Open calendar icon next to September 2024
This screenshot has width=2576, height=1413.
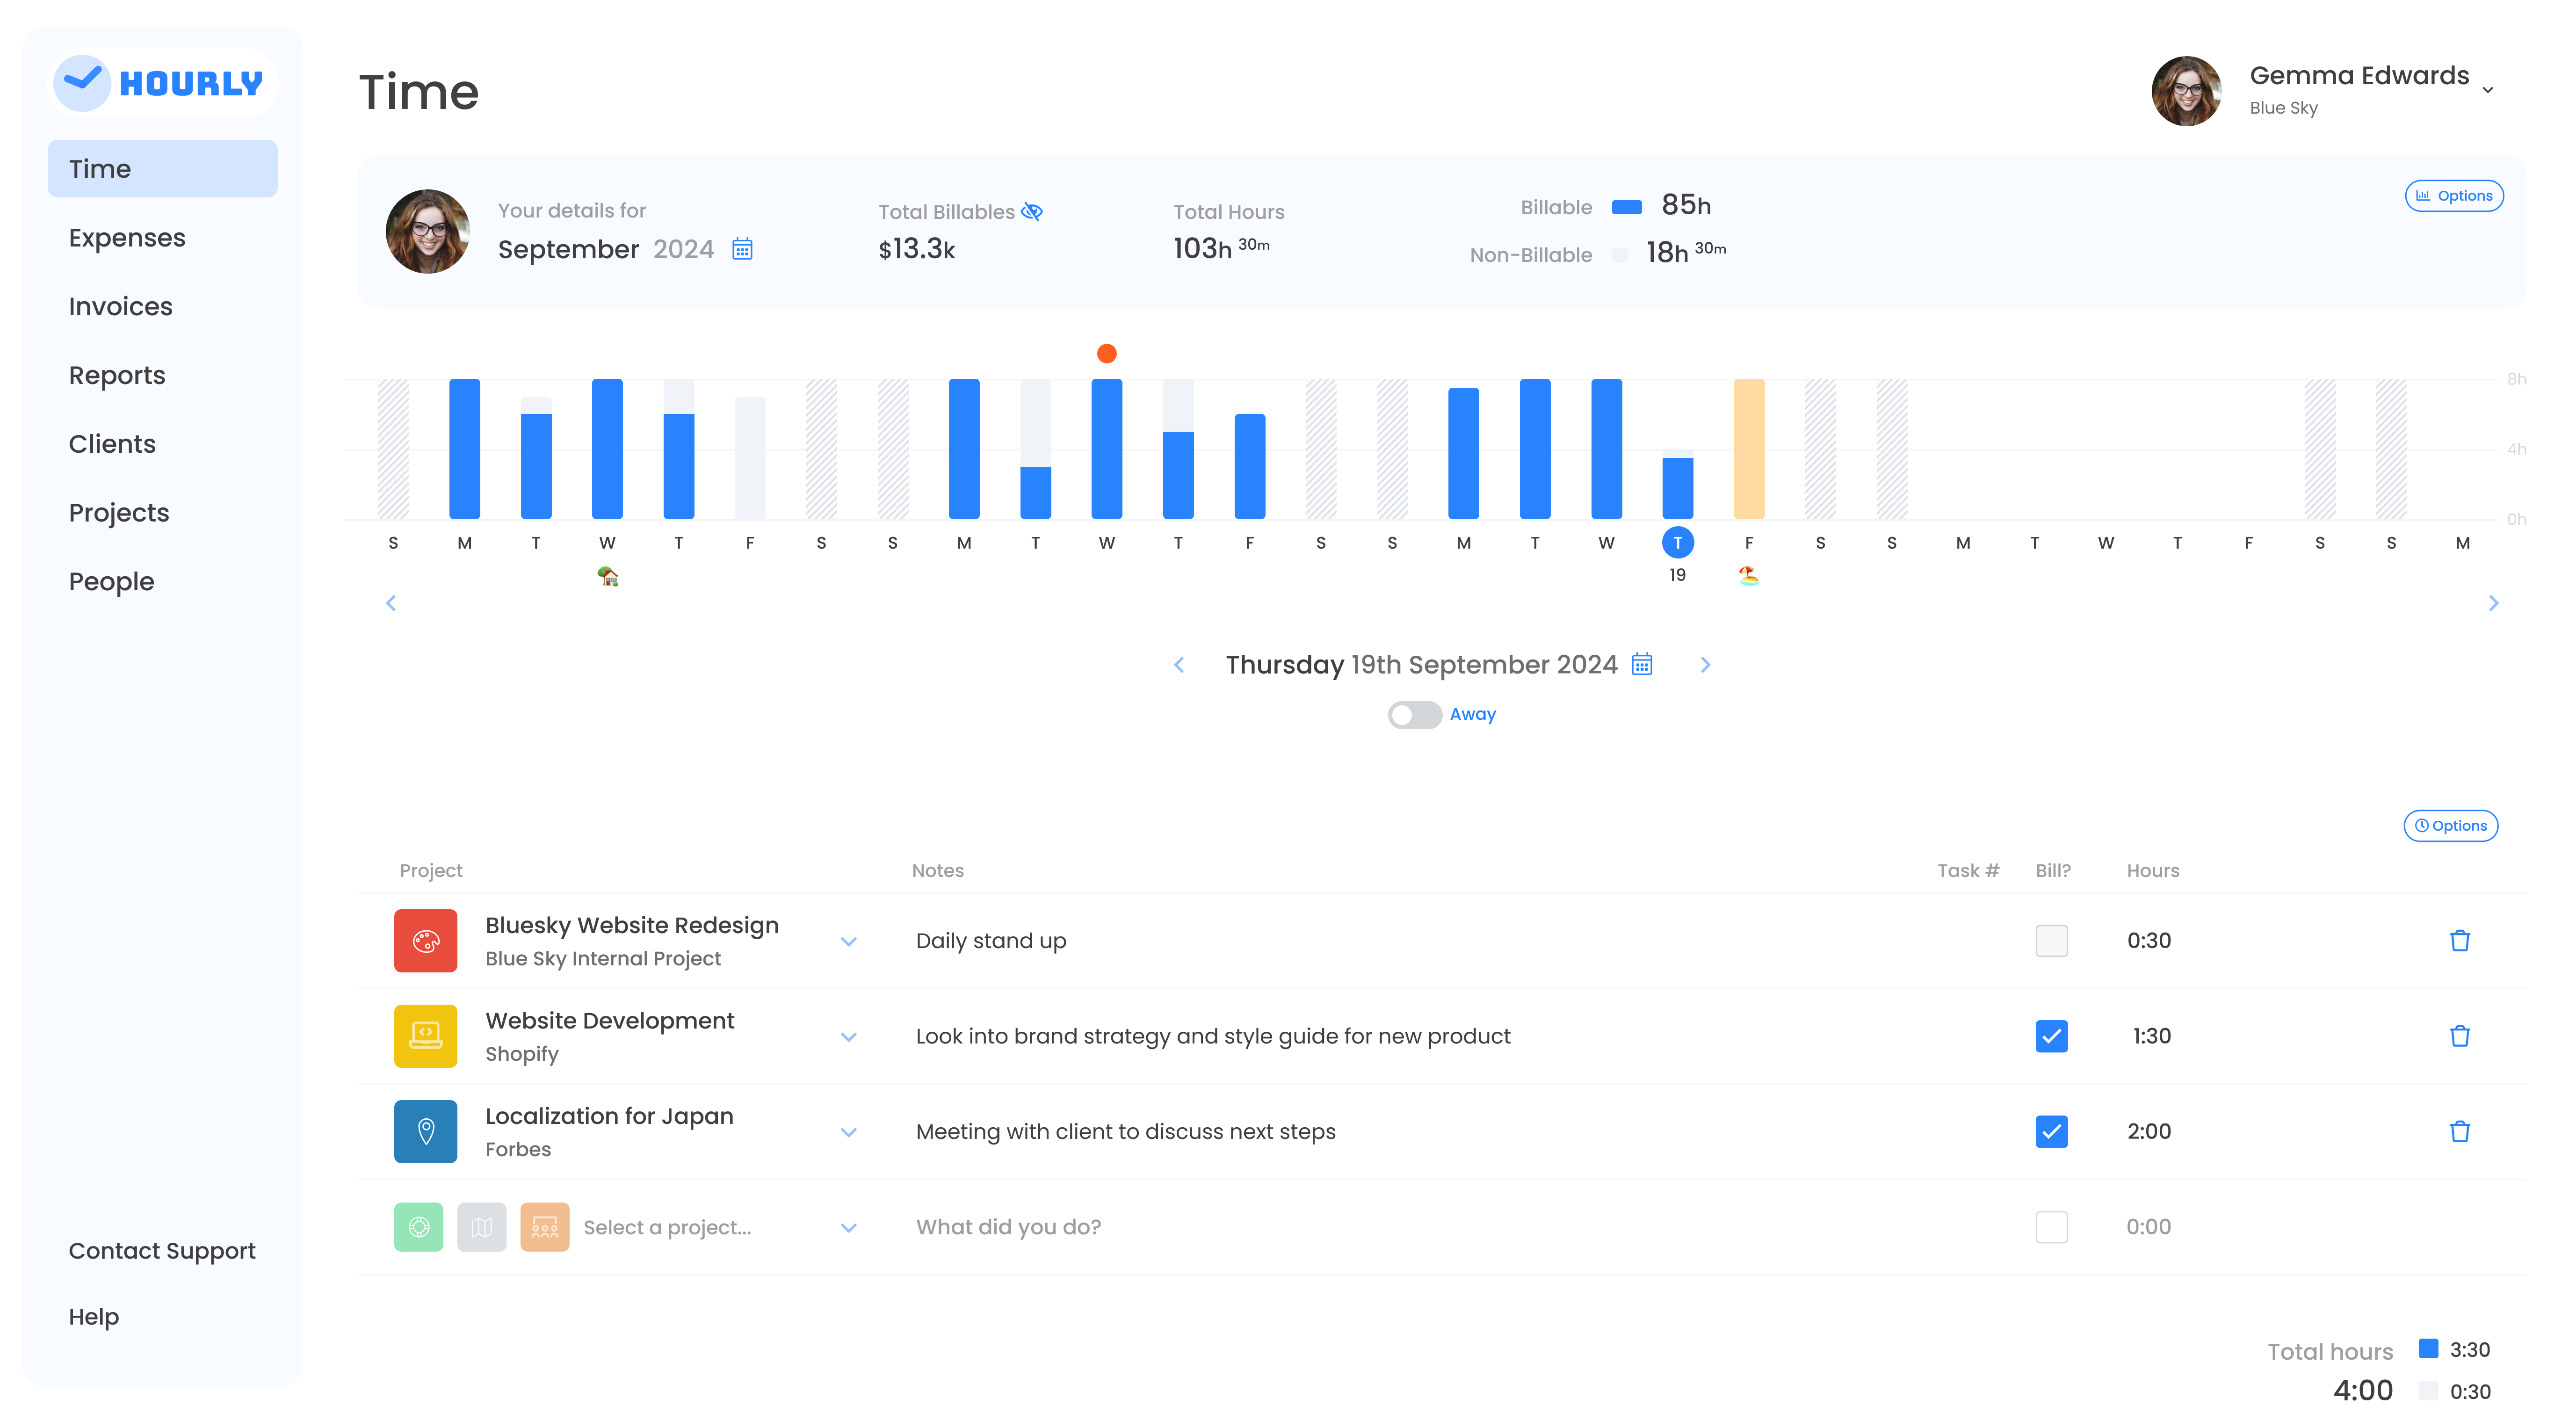point(742,249)
